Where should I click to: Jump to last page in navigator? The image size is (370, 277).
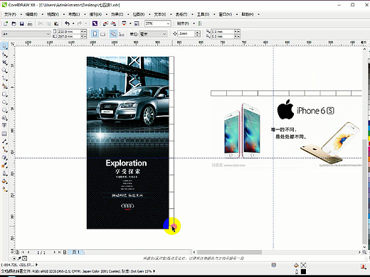[60, 252]
